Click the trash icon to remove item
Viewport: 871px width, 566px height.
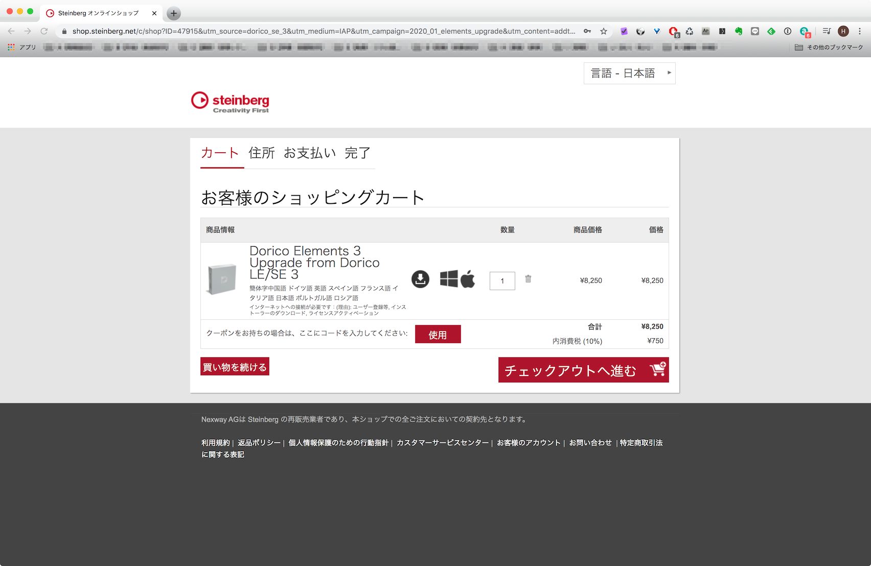(x=528, y=279)
